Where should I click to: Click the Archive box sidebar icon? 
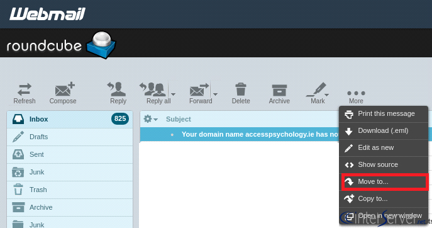(x=18, y=207)
